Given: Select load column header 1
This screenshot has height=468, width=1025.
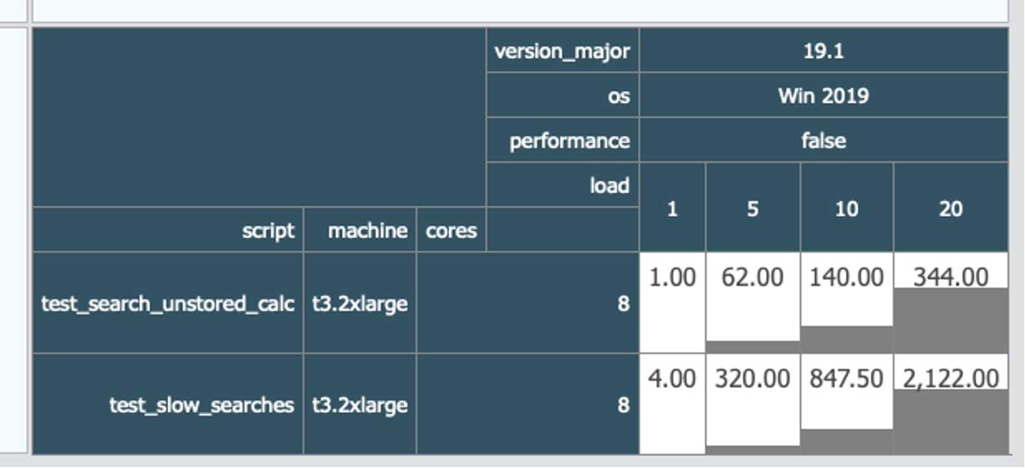Looking at the screenshot, I should tap(672, 207).
